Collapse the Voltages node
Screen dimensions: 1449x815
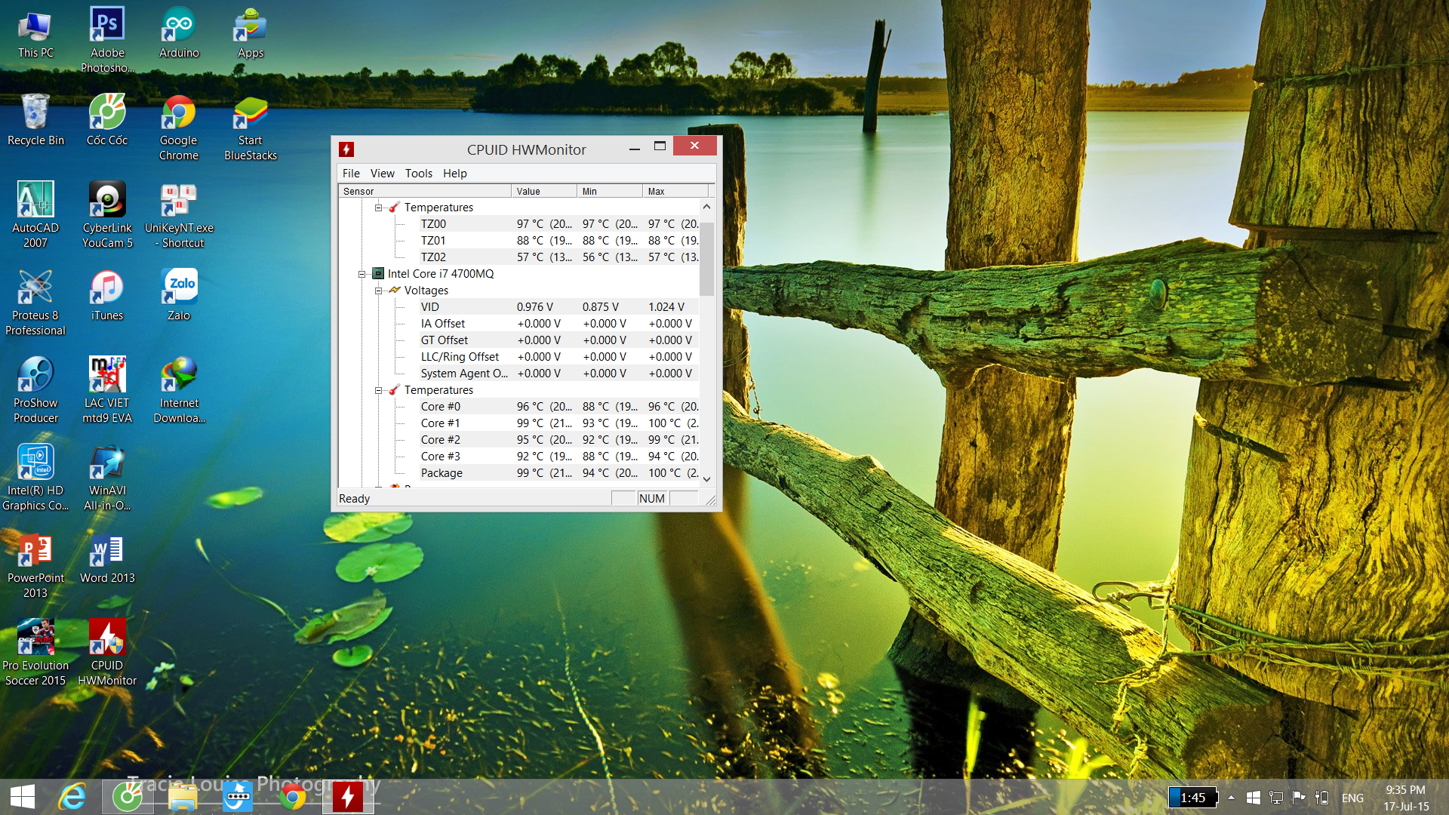378,291
